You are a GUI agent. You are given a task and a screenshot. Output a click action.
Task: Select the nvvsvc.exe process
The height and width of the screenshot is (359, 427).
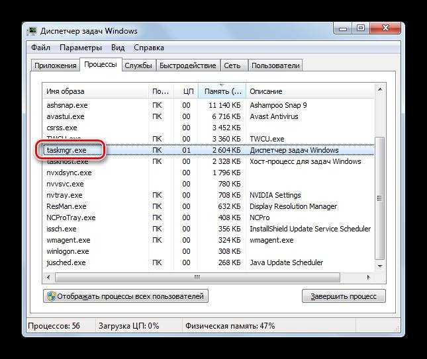click(x=65, y=184)
